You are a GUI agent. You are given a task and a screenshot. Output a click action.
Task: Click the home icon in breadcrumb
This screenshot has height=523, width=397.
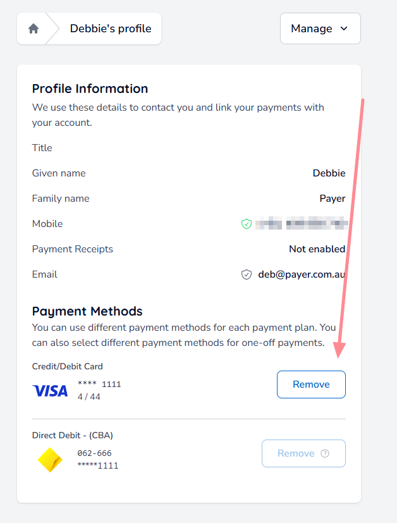tap(34, 28)
